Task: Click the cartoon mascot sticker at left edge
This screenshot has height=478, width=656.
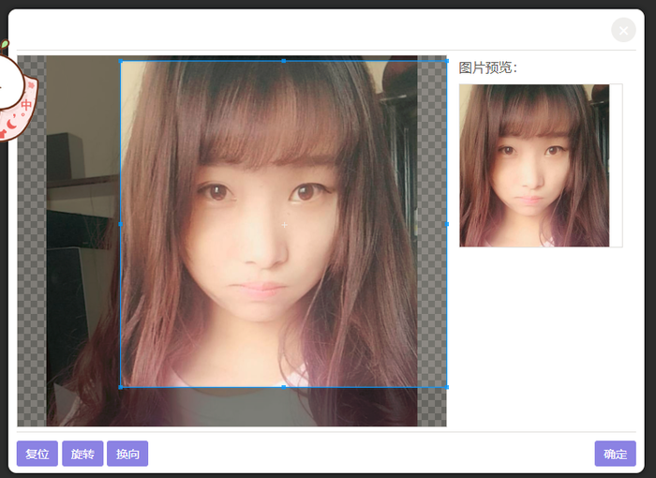Action: (17, 91)
